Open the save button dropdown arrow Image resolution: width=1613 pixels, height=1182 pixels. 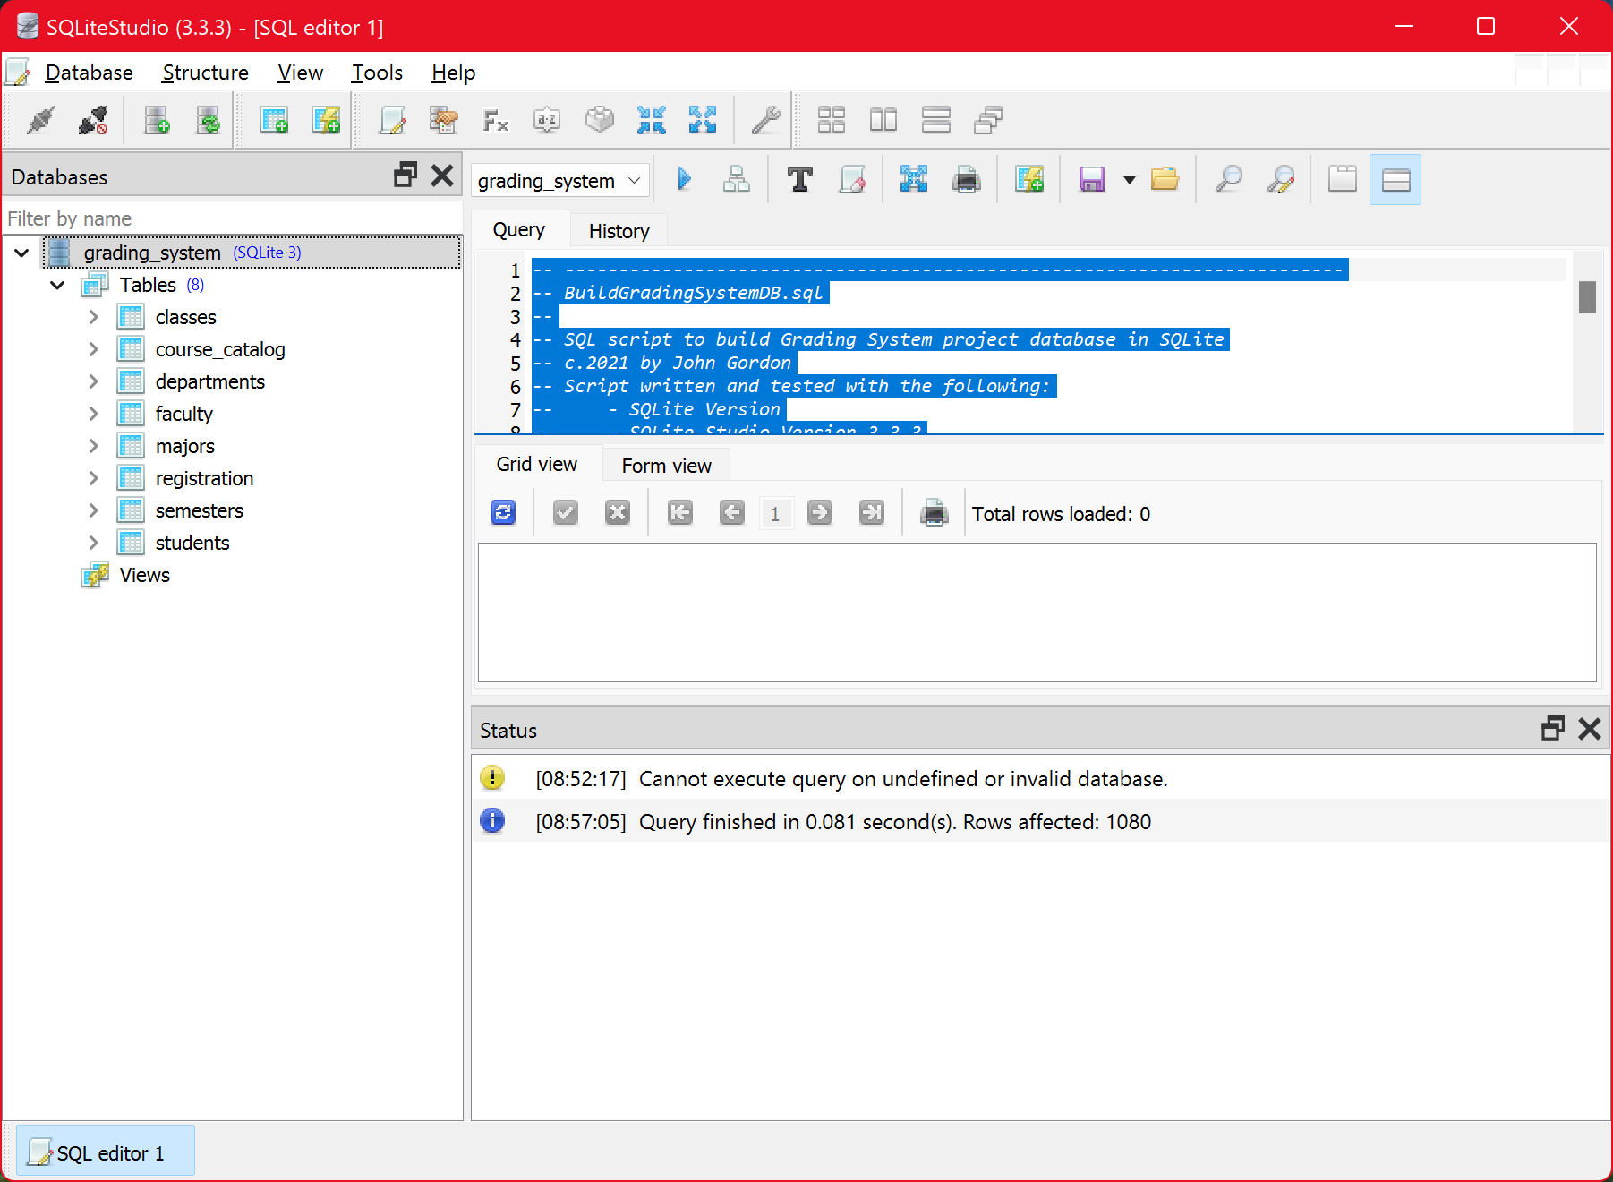[1130, 180]
